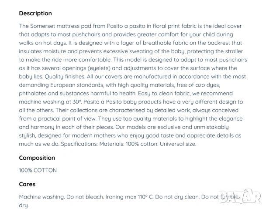266x209 pixels.
Task: Click the Bazar watermark logo
Action: coord(240,196)
